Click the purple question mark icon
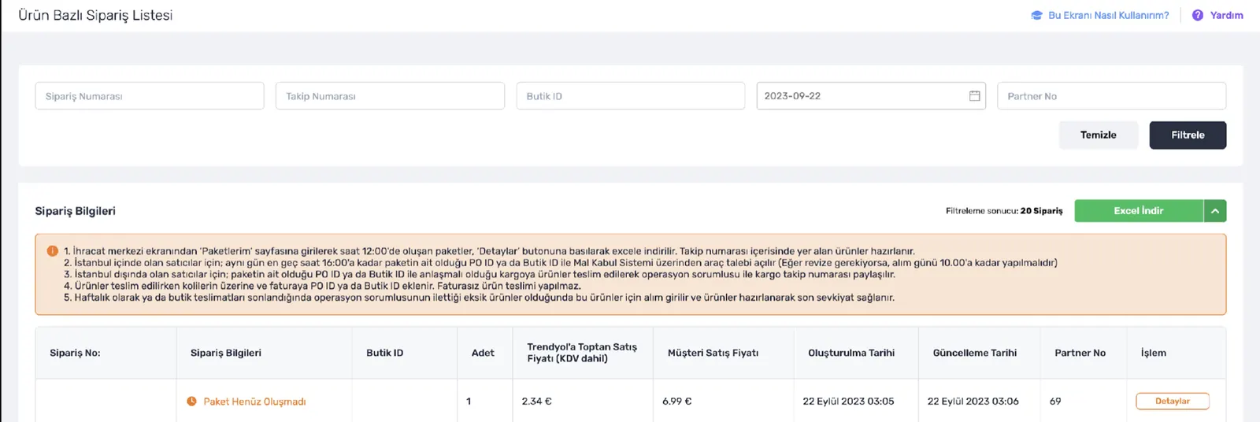Image resolution: width=1260 pixels, height=422 pixels. pyautogui.click(x=1198, y=15)
